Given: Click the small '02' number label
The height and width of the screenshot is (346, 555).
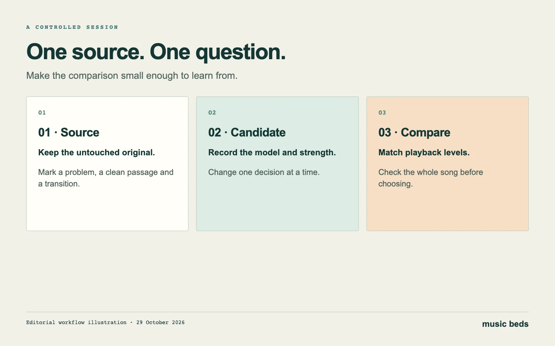Looking at the screenshot, I should click(212, 113).
